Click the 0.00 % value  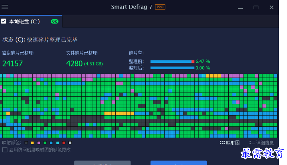point(203,68)
